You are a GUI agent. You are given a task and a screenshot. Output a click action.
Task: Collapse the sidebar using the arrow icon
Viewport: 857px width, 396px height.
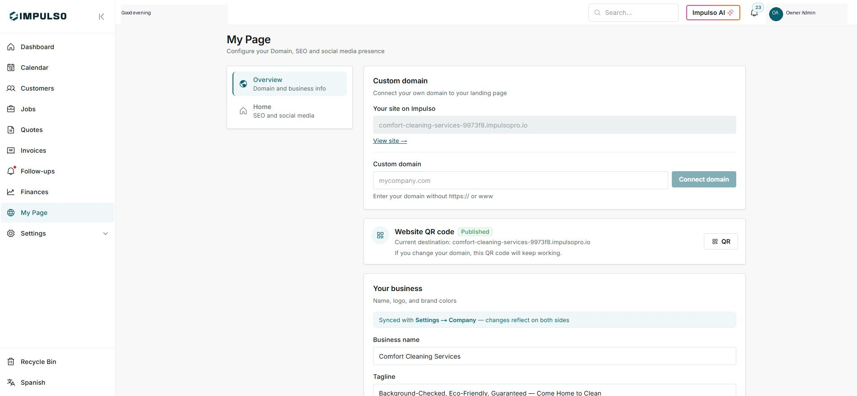click(101, 17)
